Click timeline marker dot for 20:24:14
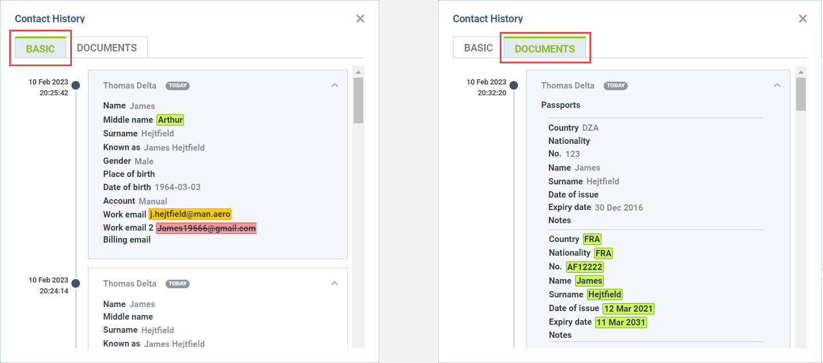823x363 pixels. tap(75, 284)
